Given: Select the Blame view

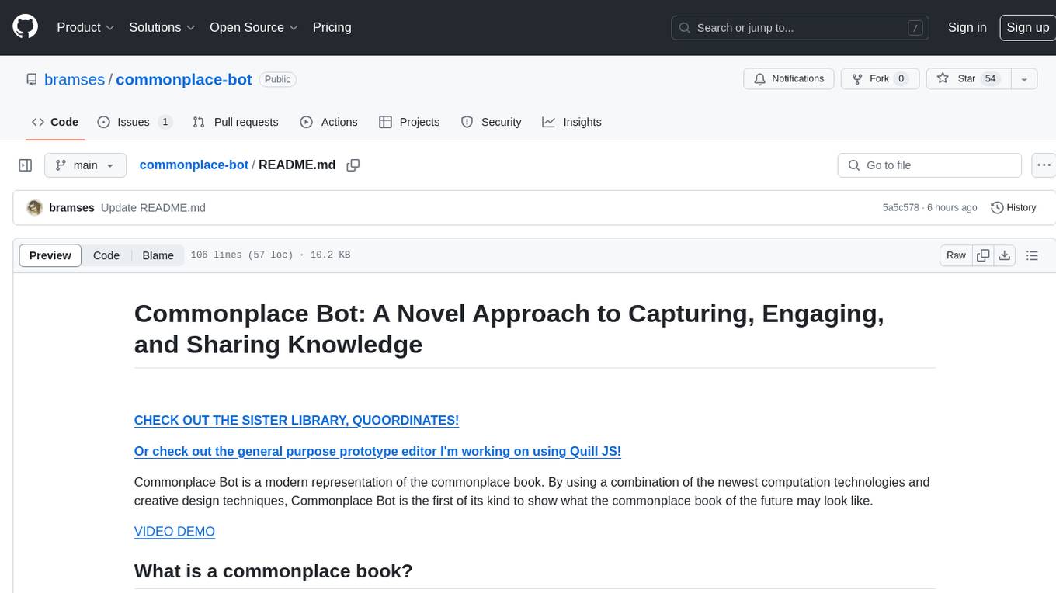Looking at the screenshot, I should tap(158, 255).
